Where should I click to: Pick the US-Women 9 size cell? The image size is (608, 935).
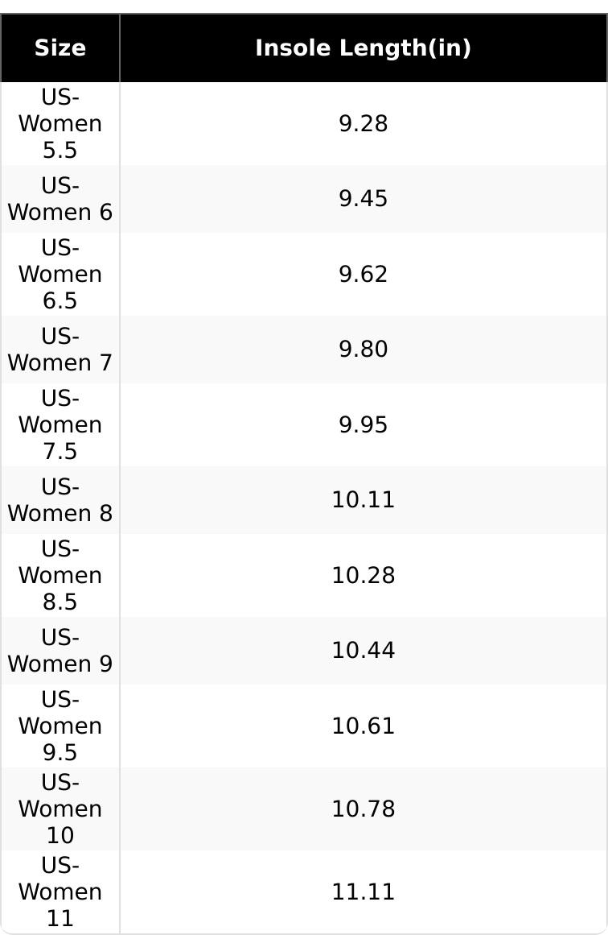[x=60, y=651]
